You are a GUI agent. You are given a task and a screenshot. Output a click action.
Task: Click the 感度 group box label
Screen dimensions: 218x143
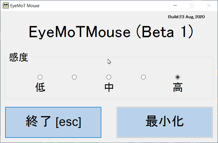[x=19, y=57]
